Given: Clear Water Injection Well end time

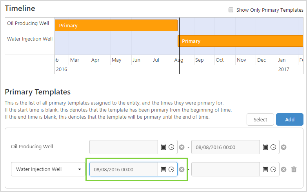Looking at the screenshot, I should pos(283,169).
